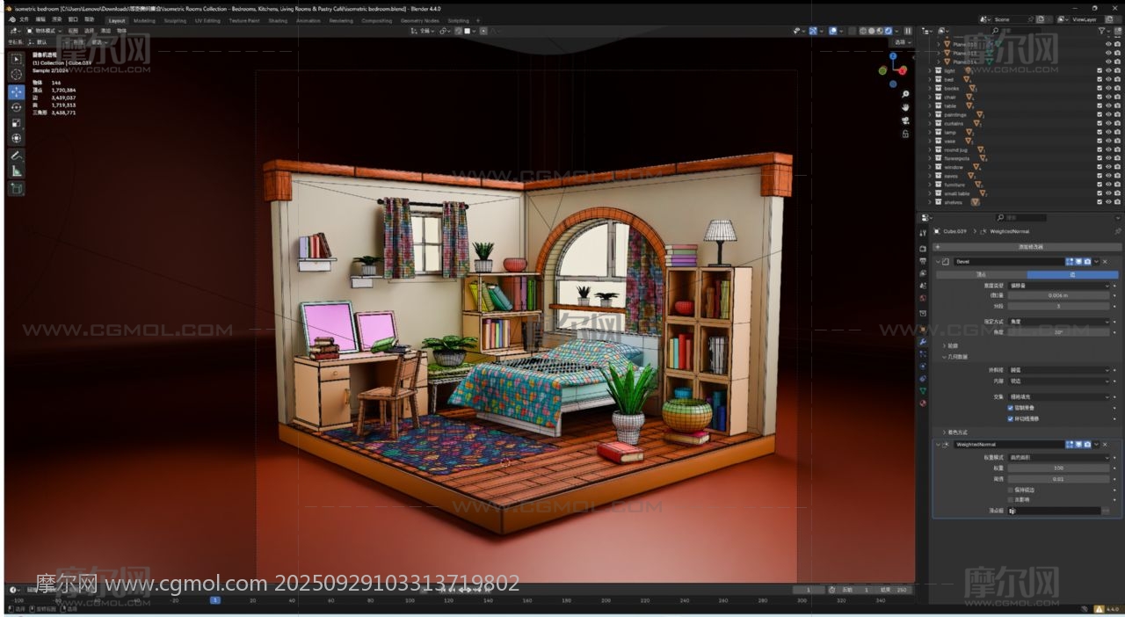The image size is (1125, 617).
Task: Click the zoom magnifier icon in viewport
Action: point(905,93)
